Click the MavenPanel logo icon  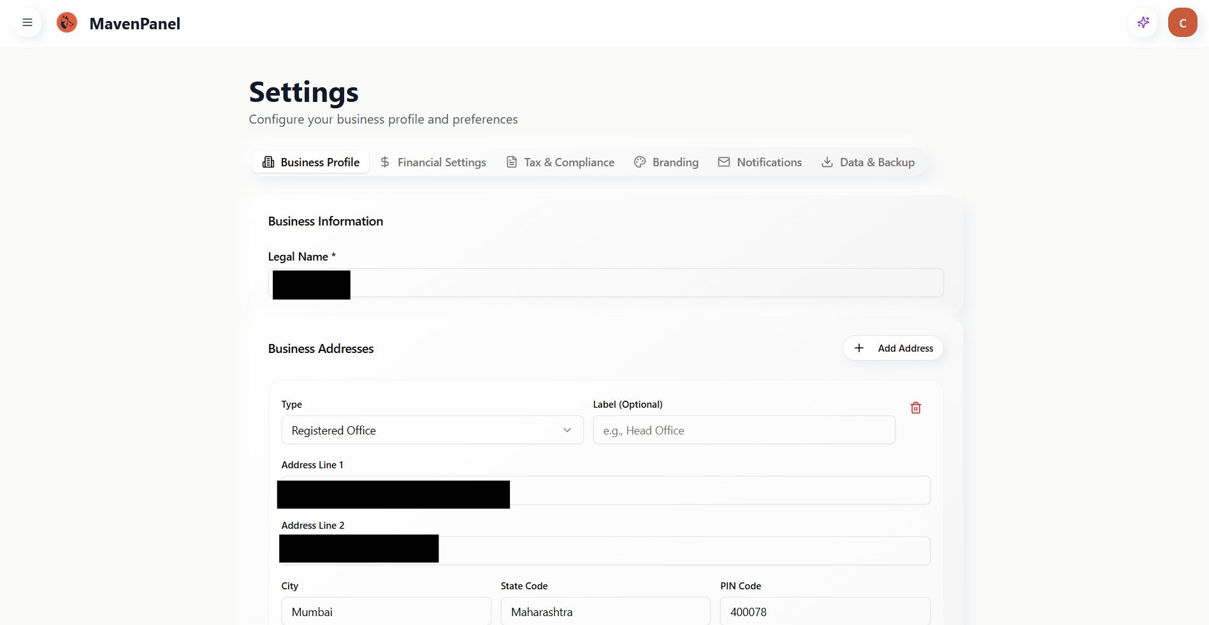click(x=67, y=23)
